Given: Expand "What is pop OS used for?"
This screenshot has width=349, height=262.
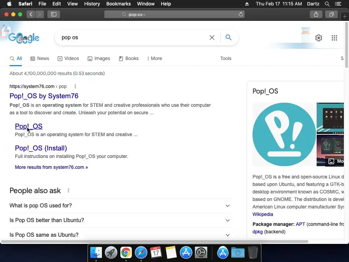Looking at the screenshot, I should pos(121,205).
